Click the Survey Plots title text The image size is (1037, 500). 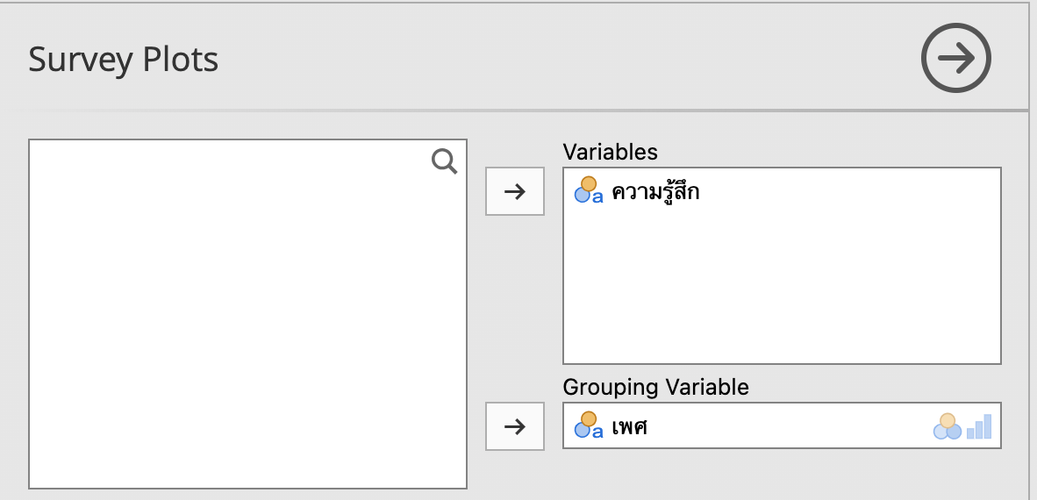click(123, 60)
